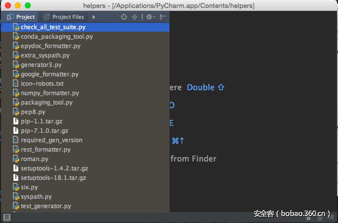338x223 pixels.
Task: Click the green maximize window button
Action: [x=28, y=5]
